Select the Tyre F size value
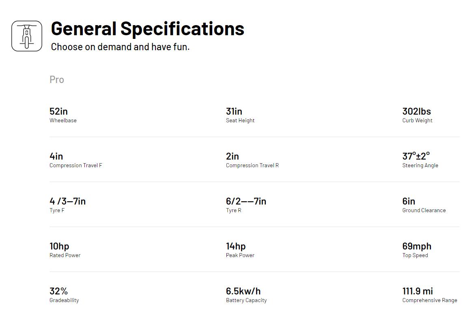 (x=67, y=201)
